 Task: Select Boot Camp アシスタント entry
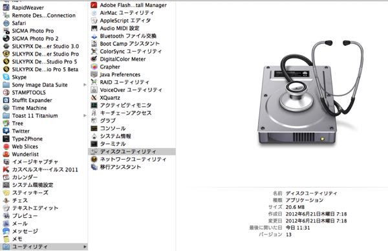pos(132,44)
